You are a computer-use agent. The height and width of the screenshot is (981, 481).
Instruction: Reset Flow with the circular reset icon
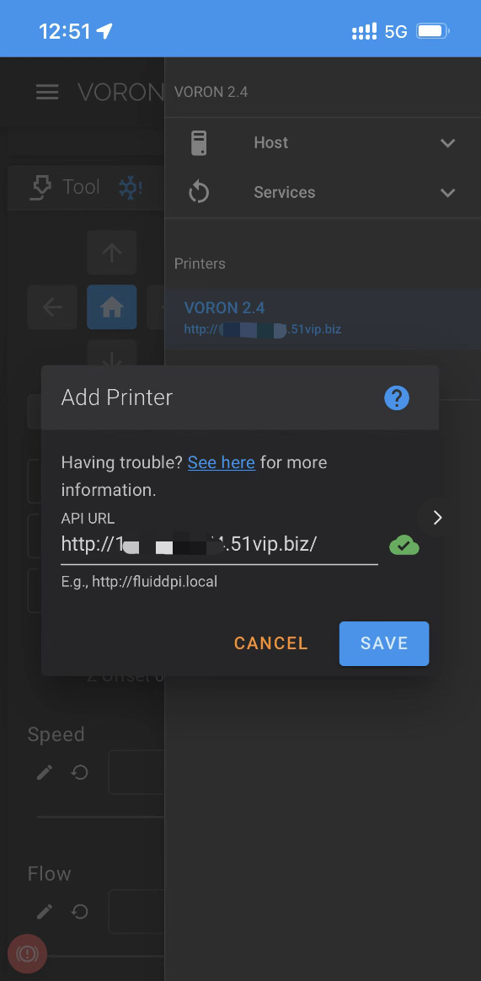tap(79, 912)
